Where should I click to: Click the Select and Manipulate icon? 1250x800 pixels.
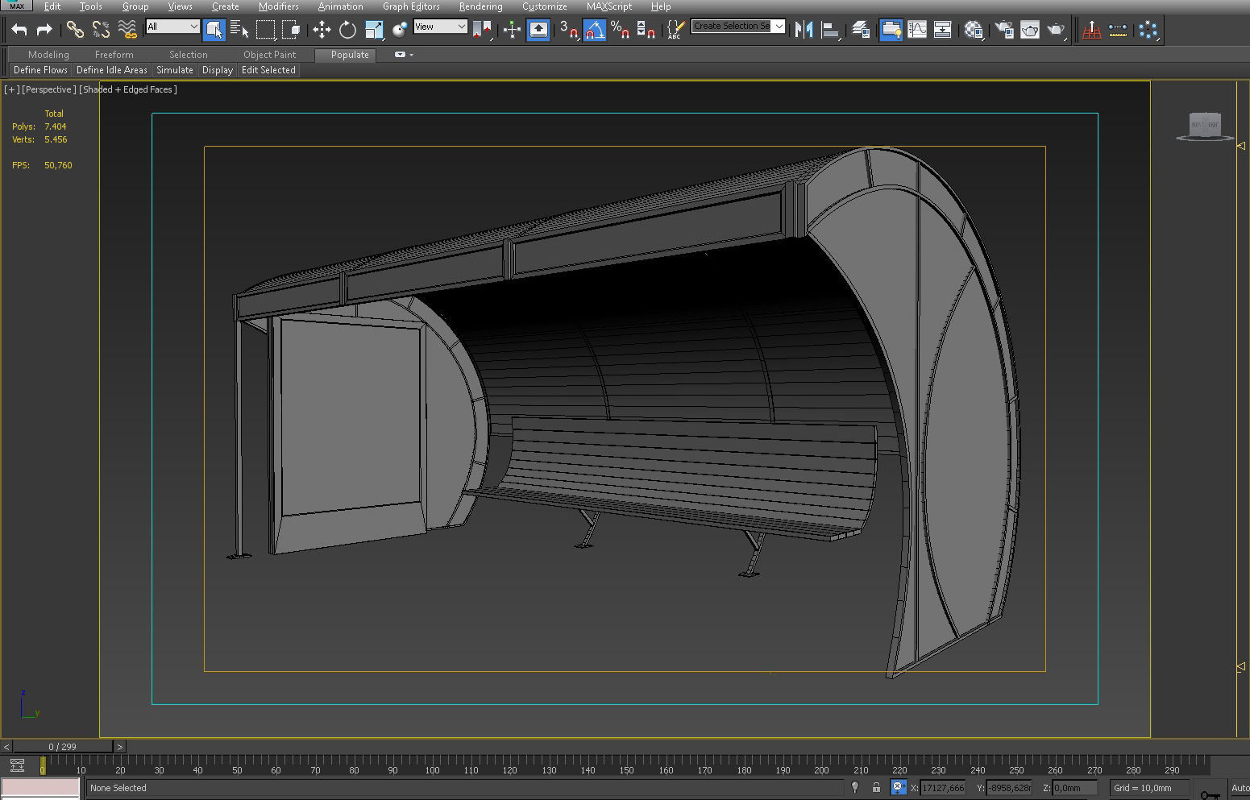512,30
